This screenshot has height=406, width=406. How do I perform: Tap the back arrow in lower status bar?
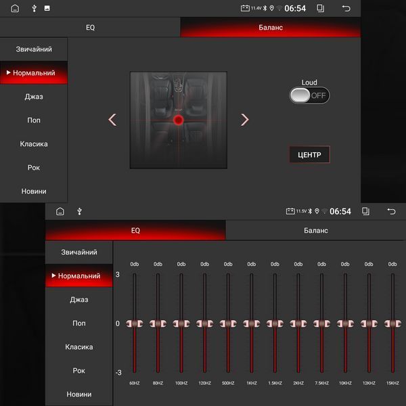pyautogui.click(x=391, y=212)
